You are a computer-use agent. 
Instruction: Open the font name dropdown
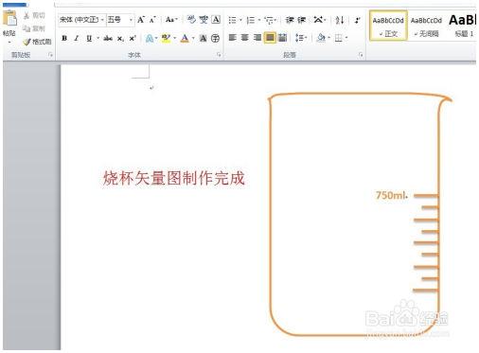click(102, 20)
